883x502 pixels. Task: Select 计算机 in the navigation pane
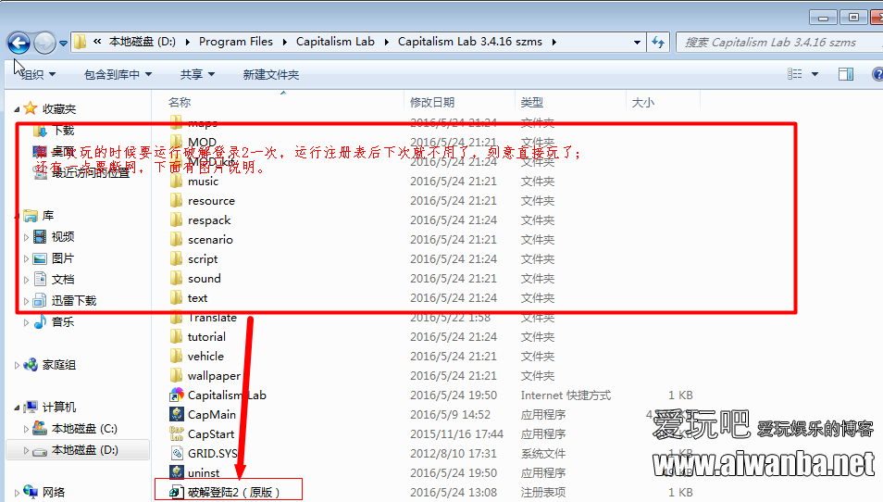click(58, 407)
